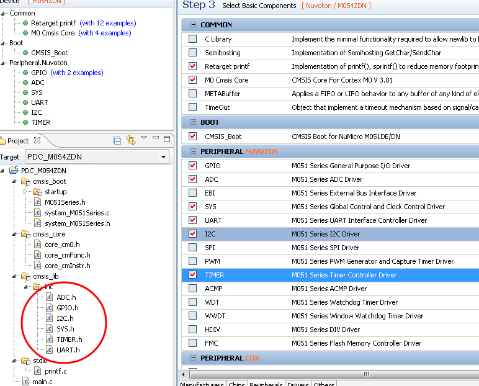Uncheck the CMSIS_Boot checkbox
This screenshot has height=386, width=479.
click(x=193, y=137)
